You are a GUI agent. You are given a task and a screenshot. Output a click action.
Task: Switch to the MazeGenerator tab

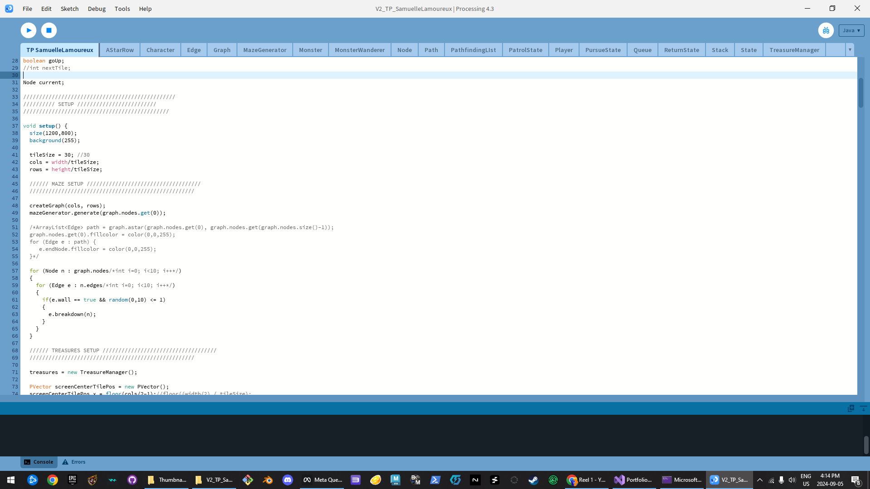(265, 50)
